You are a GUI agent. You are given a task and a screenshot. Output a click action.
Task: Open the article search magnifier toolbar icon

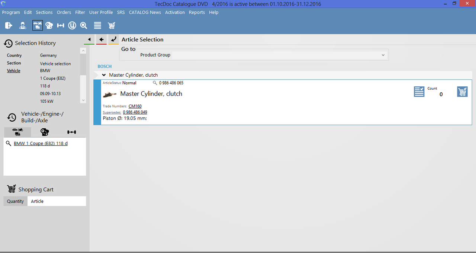tap(84, 25)
